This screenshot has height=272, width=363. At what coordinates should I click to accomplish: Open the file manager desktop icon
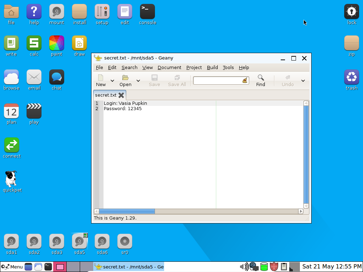(11, 12)
